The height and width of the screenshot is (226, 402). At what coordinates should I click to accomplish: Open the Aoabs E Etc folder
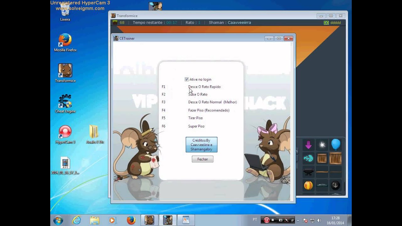[x=95, y=134]
